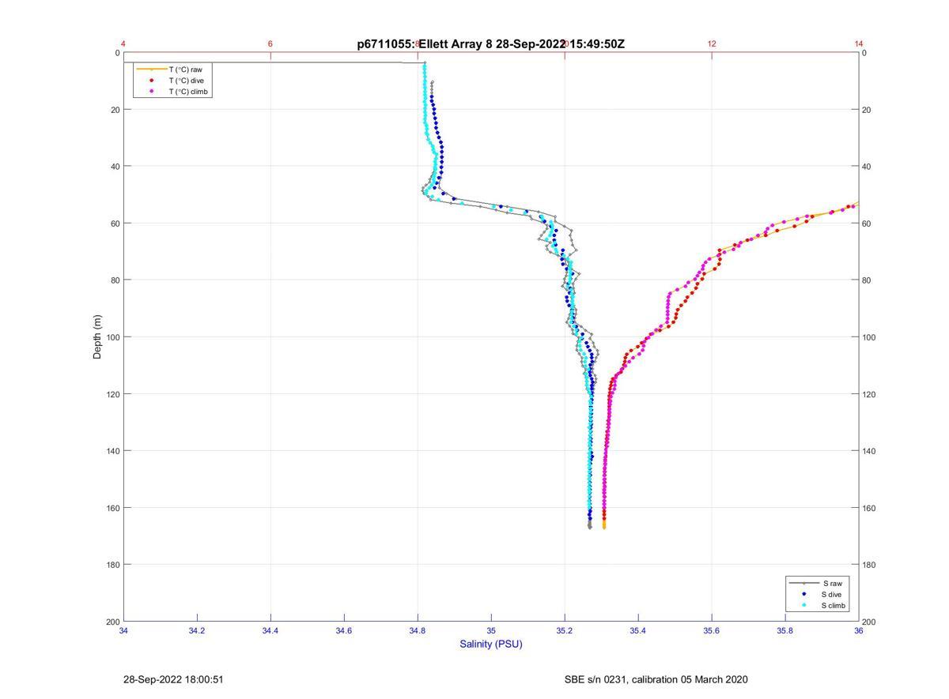Click the '180' tick on right depth axis
Screen dimensions: 949x699
pos(871,565)
